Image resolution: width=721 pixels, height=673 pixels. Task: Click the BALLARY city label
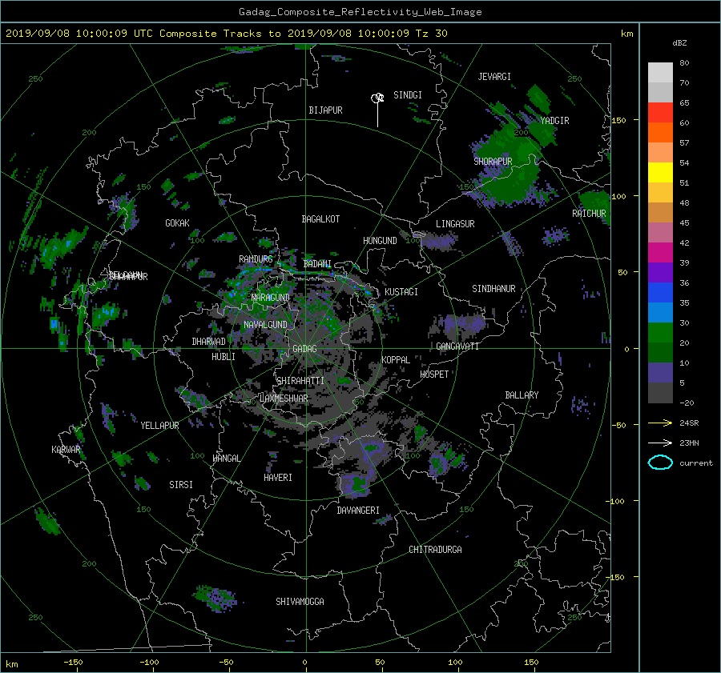coord(522,395)
